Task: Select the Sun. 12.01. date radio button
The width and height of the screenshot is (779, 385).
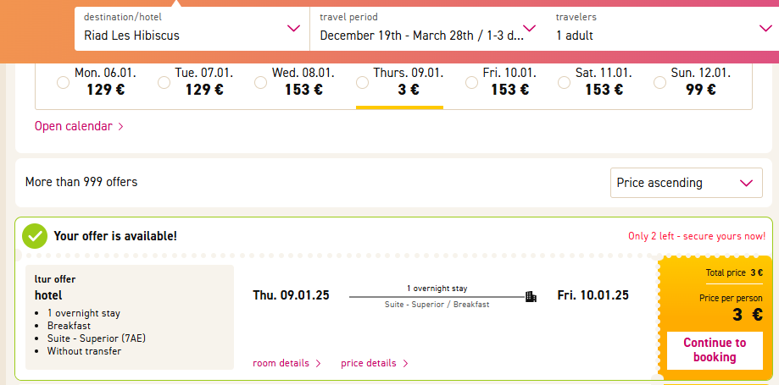Action: (x=659, y=82)
